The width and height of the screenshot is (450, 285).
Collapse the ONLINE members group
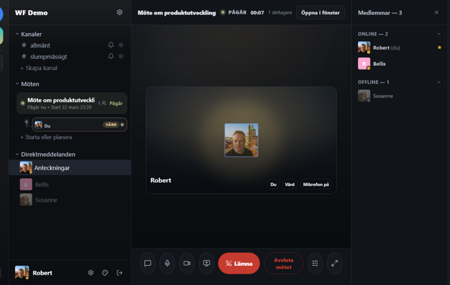coord(438,34)
